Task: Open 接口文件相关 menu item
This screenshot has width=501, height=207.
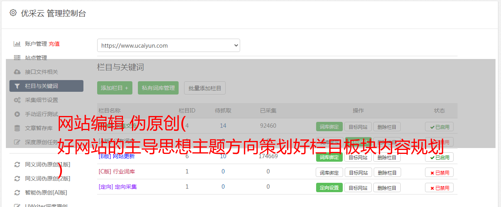Action: pos(42,72)
